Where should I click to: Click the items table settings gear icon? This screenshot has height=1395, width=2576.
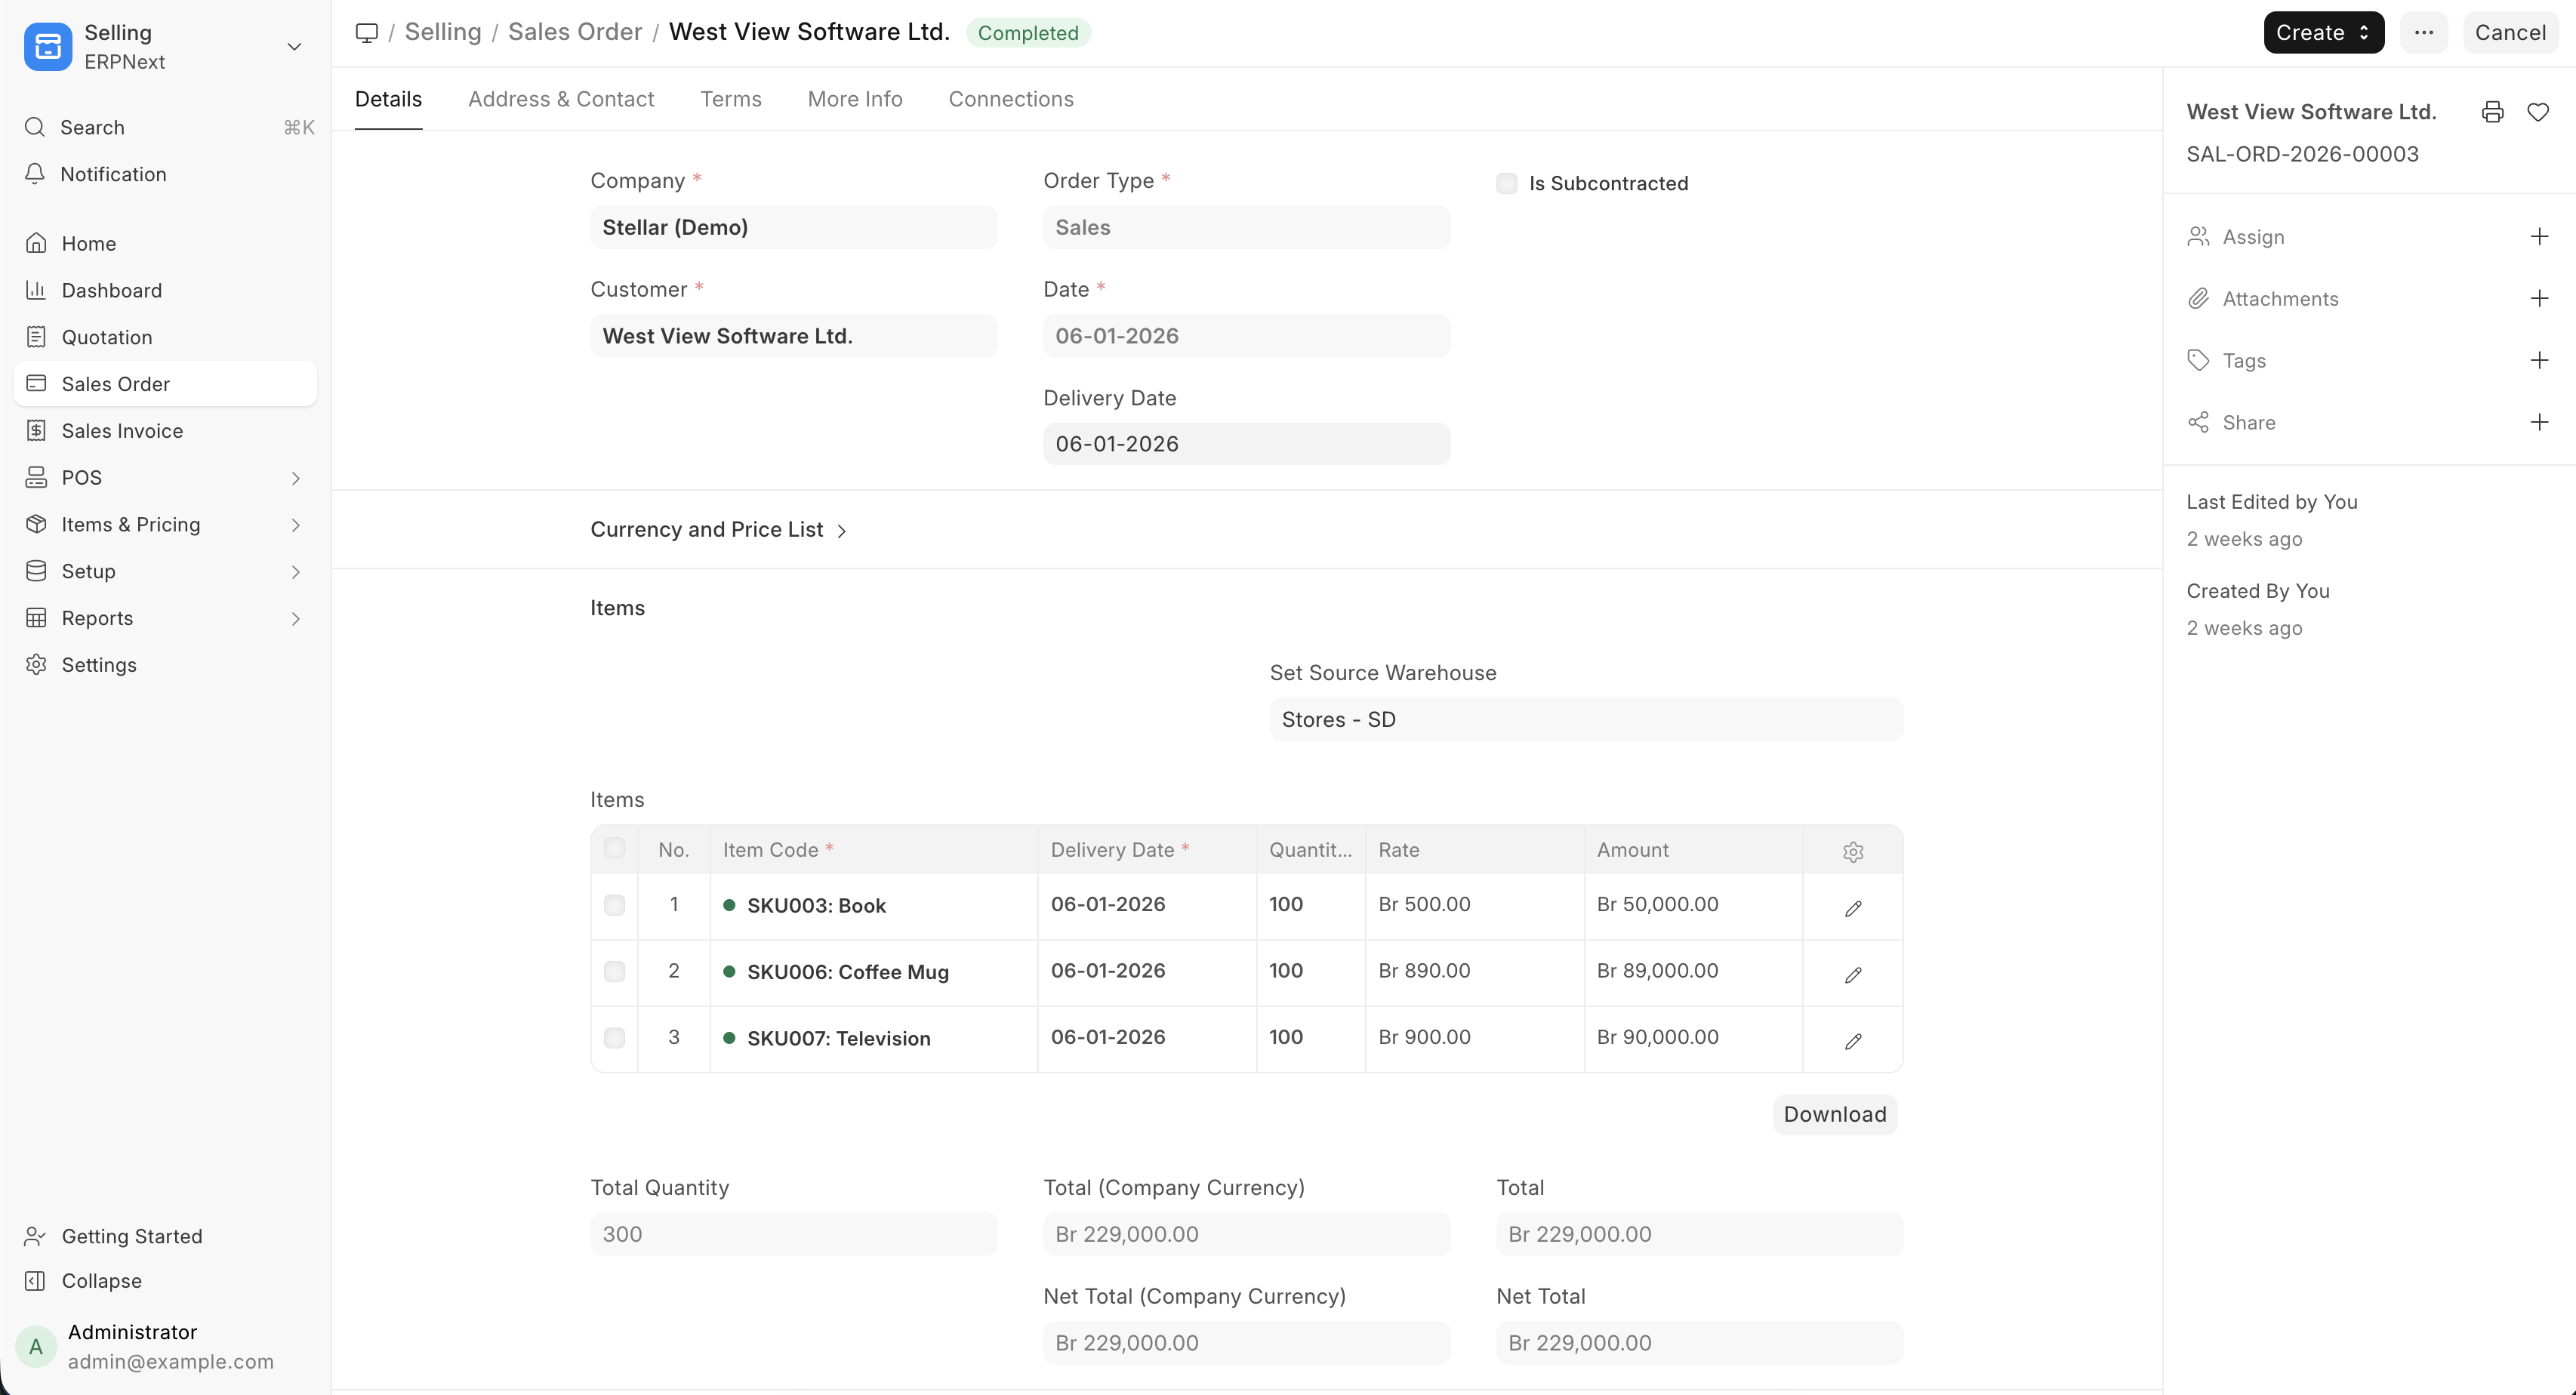point(1852,851)
